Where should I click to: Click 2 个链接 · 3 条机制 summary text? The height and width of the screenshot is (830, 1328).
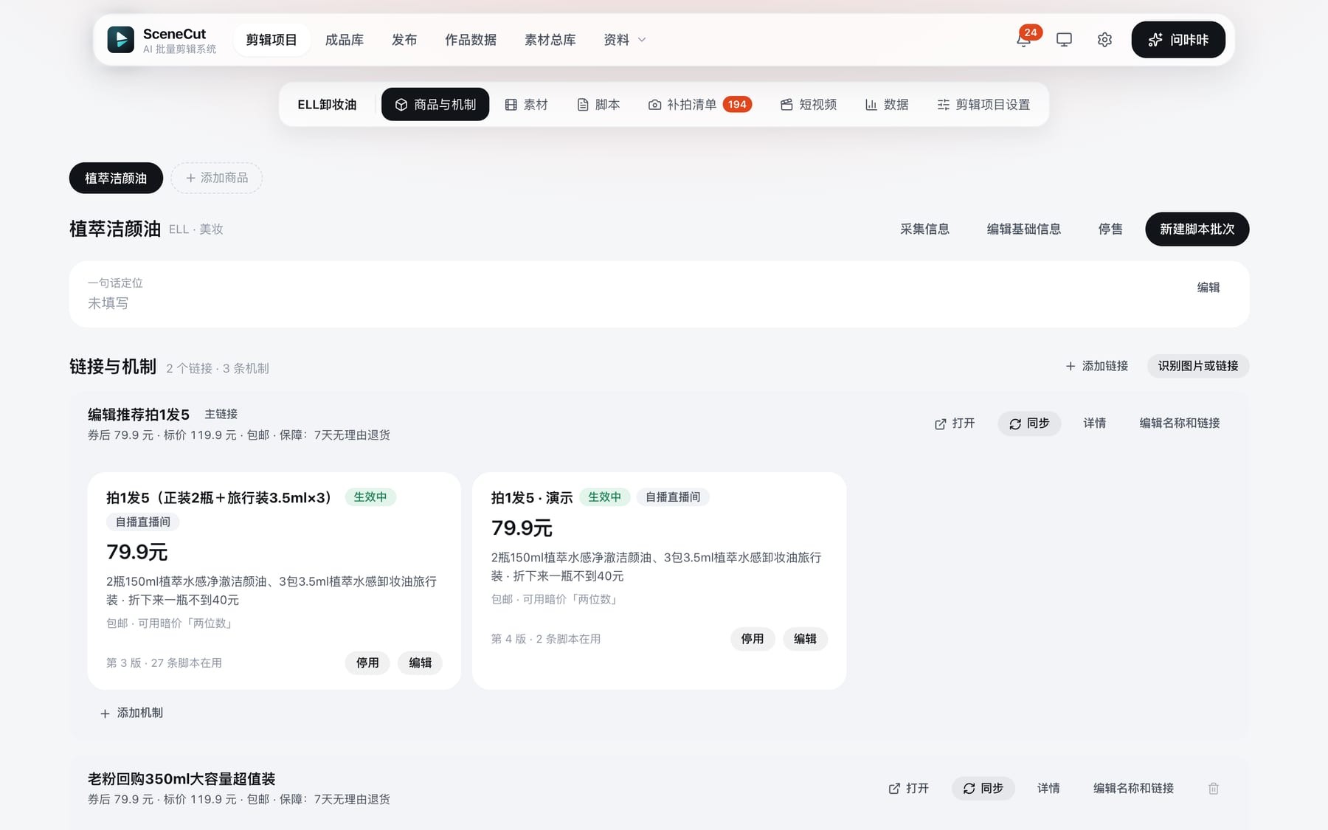coord(218,368)
